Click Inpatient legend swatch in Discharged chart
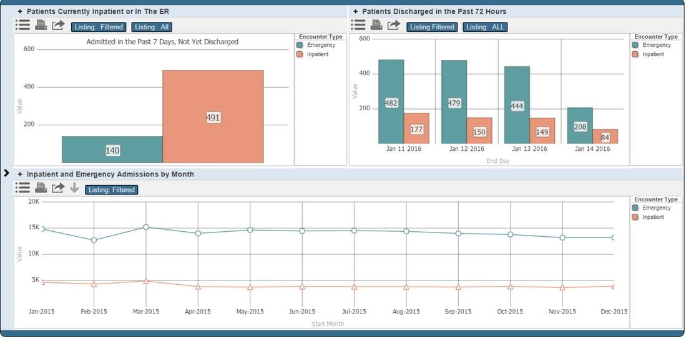 [x=635, y=55]
